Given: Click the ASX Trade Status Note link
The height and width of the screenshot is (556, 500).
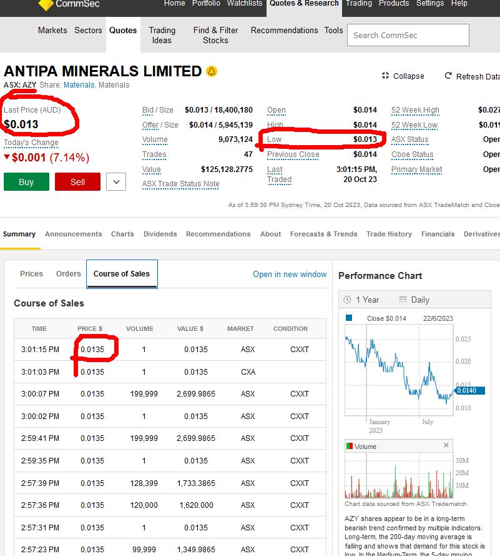Looking at the screenshot, I should pyautogui.click(x=180, y=184).
